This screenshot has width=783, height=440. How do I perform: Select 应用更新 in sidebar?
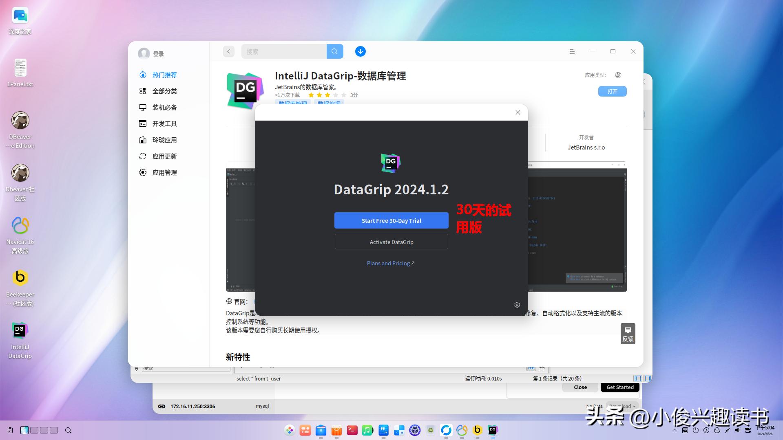[164, 156]
